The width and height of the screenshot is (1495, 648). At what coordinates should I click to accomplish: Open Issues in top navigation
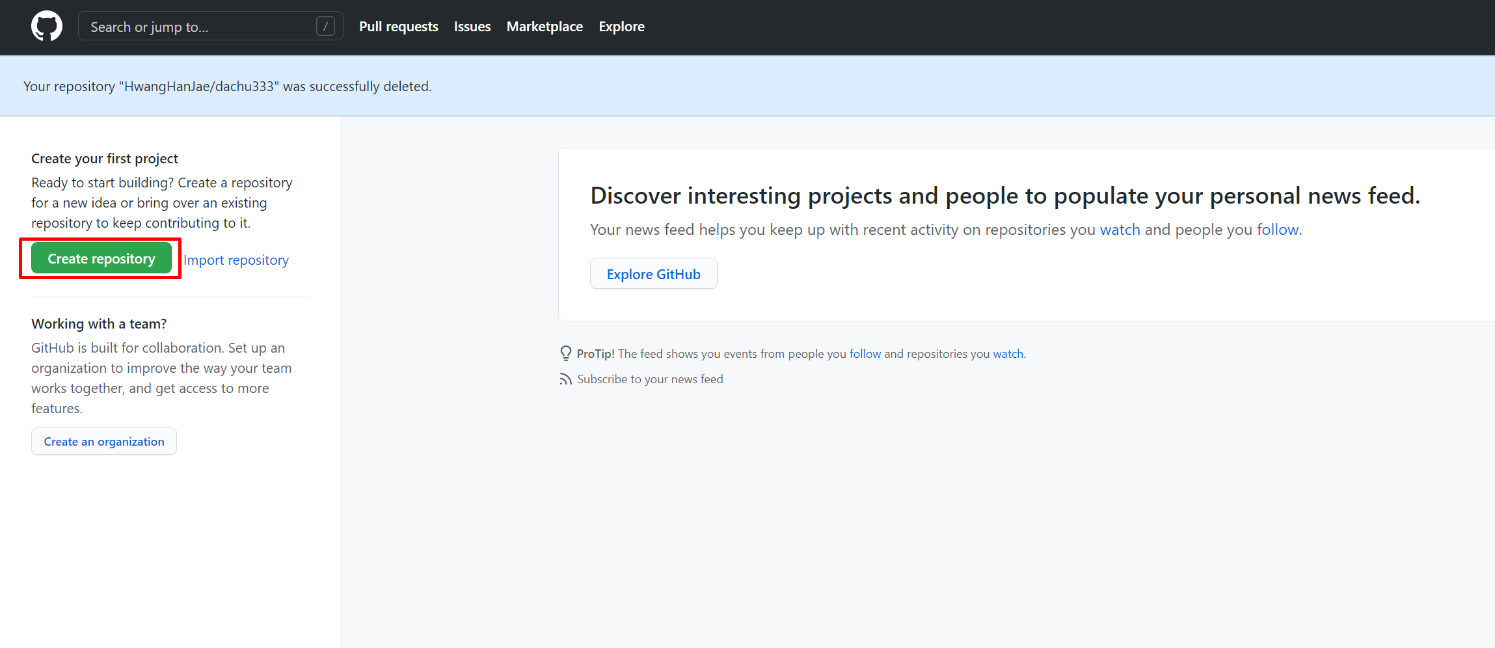coord(472,27)
